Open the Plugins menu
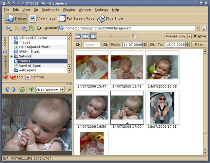The width and height of the screenshot is (210, 163). coord(69,10)
